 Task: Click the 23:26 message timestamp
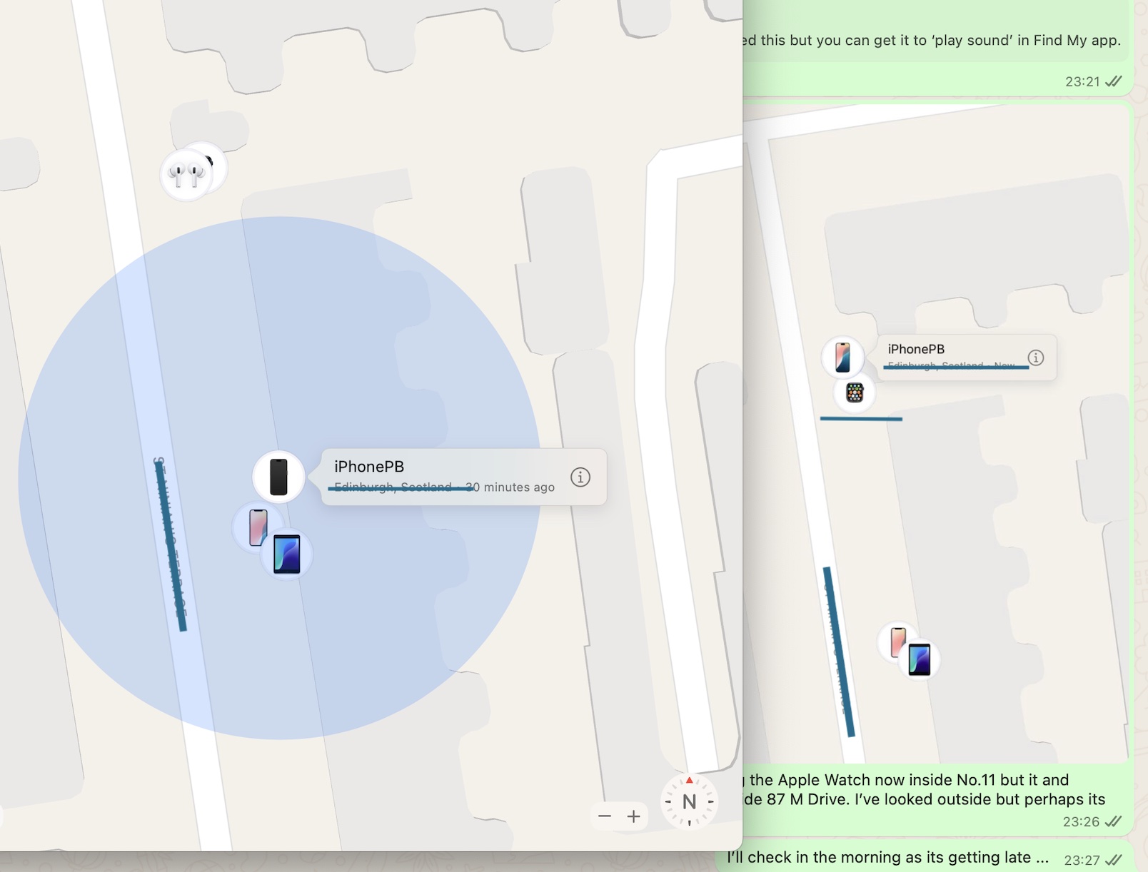click(x=1081, y=821)
